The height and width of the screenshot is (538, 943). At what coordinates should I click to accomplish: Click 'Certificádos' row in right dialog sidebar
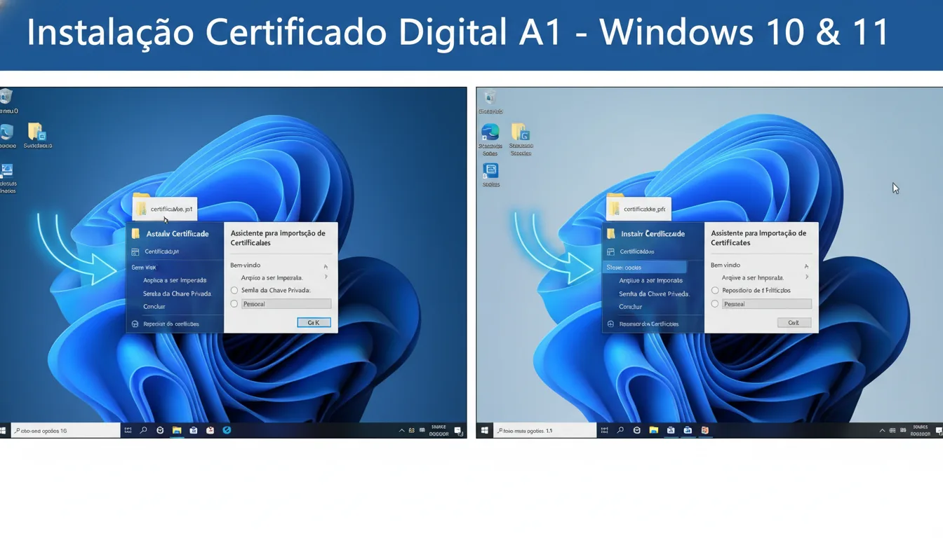[637, 251]
